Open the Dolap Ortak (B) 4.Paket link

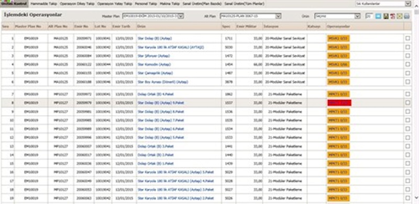(x=156, y=94)
